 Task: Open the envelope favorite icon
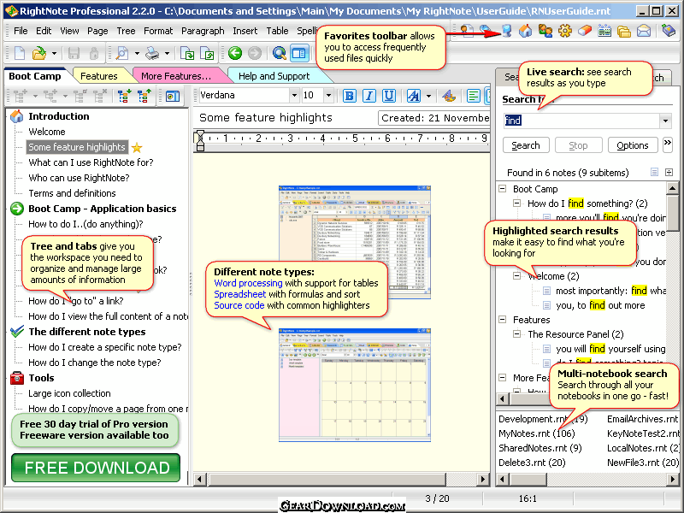(x=644, y=31)
